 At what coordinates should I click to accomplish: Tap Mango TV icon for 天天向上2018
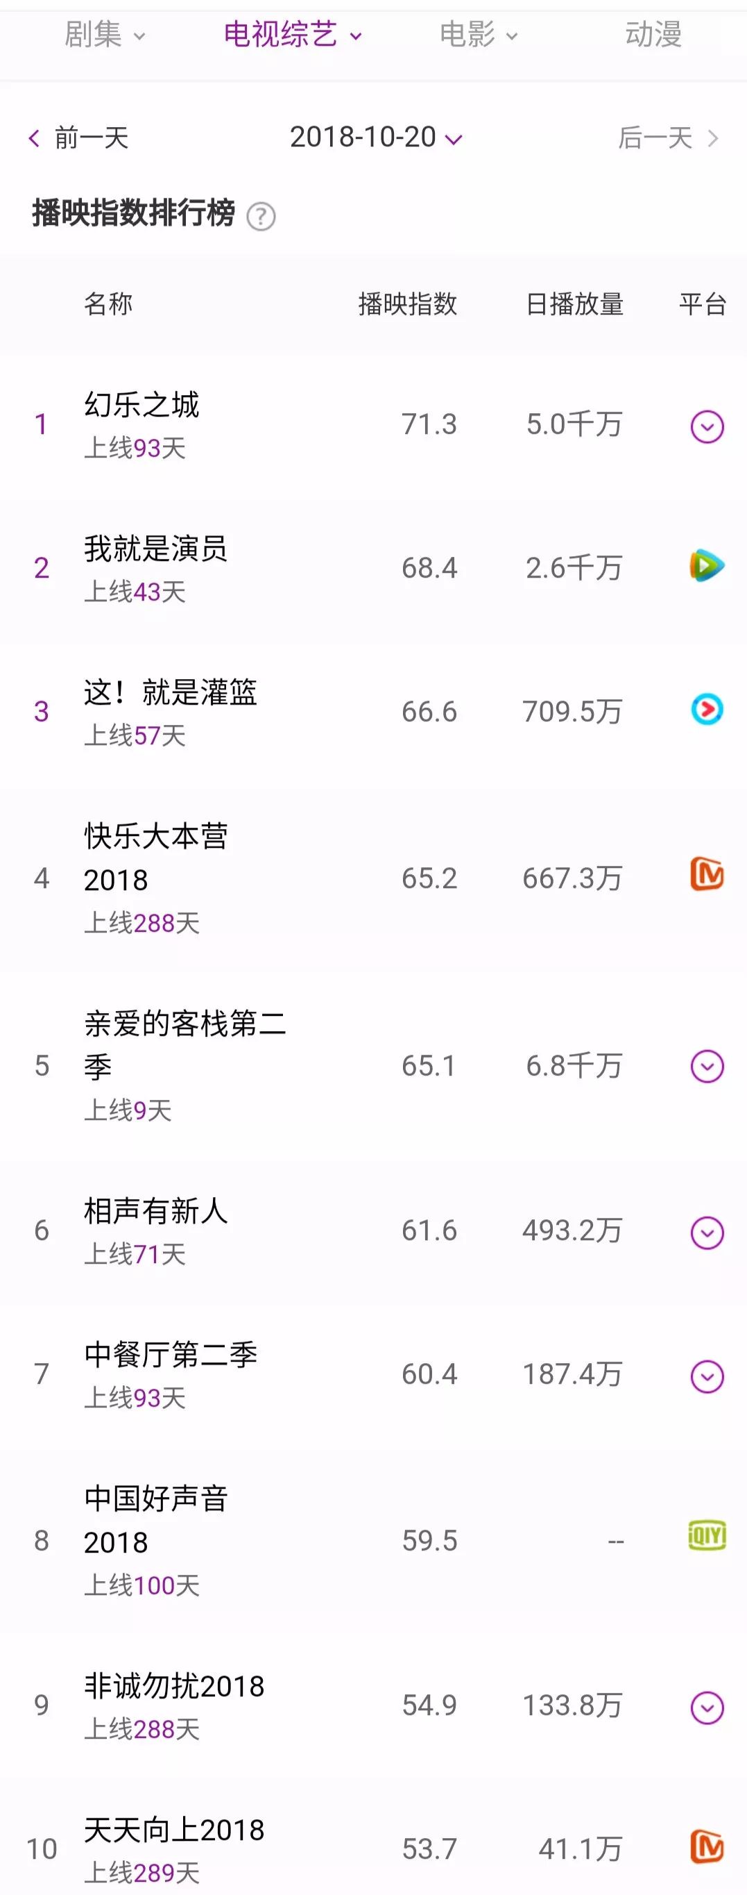pos(707,1846)
